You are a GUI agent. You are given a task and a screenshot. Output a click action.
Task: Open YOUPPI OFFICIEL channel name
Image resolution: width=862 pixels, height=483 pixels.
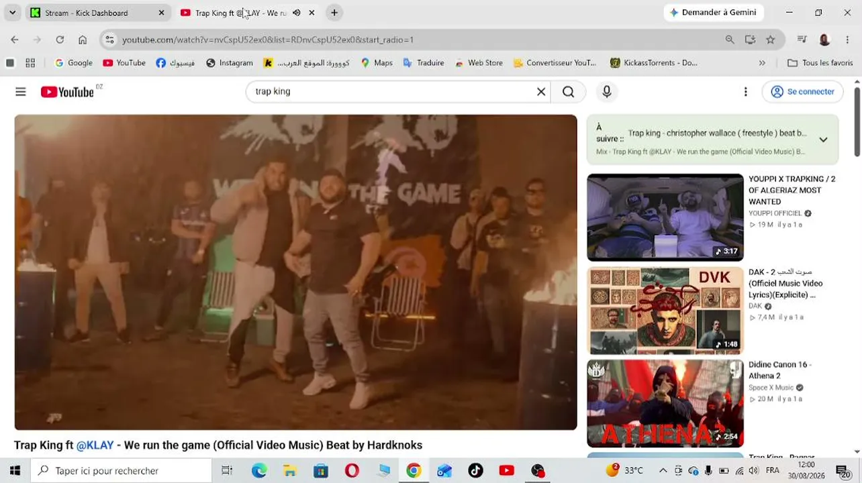(x=775, y=213)
